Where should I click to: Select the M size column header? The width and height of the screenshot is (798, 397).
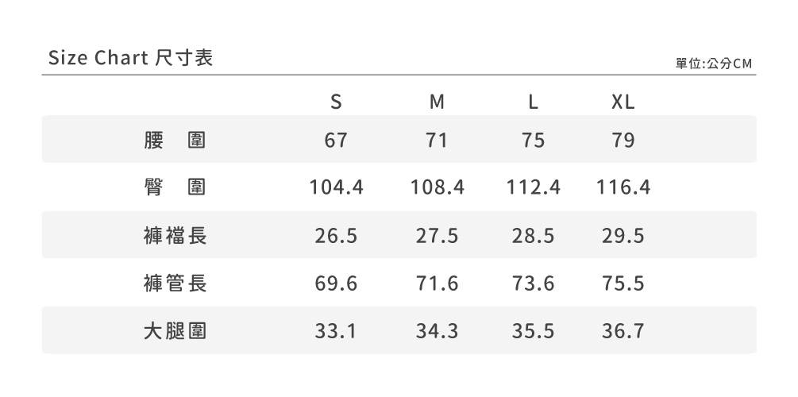pyautogui.click(x=437, y=102)
